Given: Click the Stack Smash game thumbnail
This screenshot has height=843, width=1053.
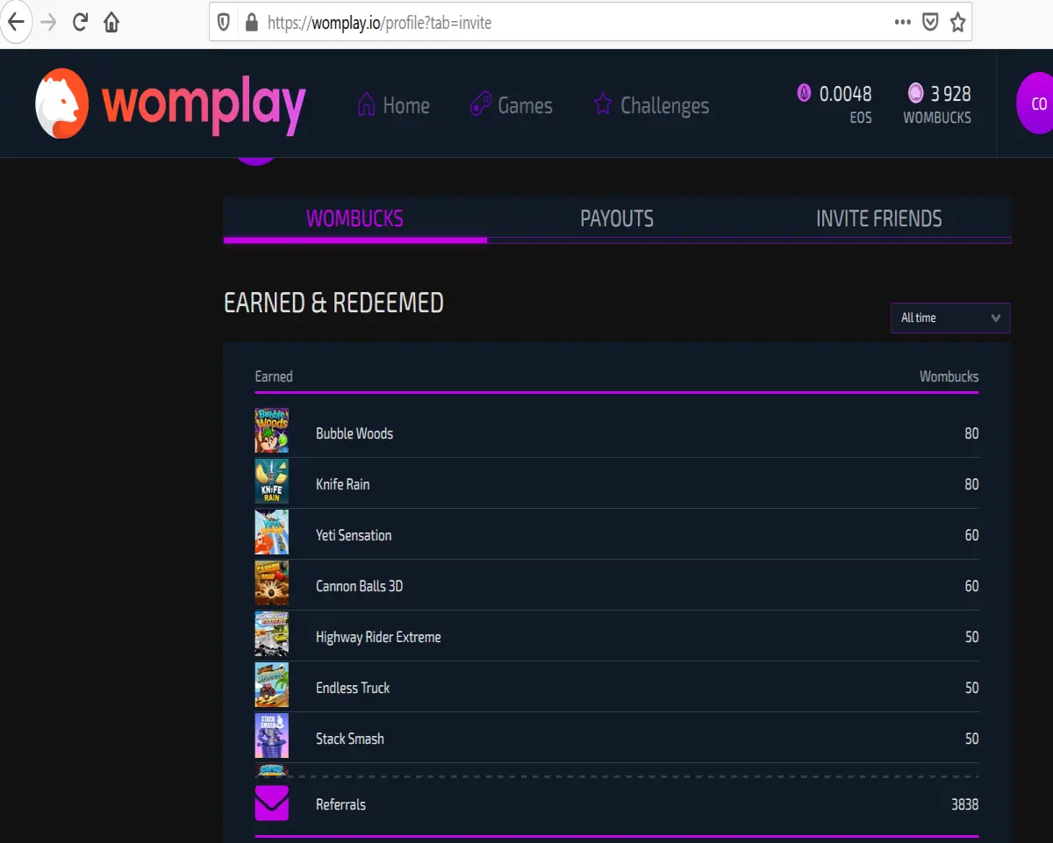Looking at the screenshot, I should 271,736.
